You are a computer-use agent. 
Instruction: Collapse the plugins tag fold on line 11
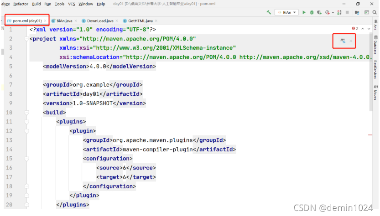26,122
